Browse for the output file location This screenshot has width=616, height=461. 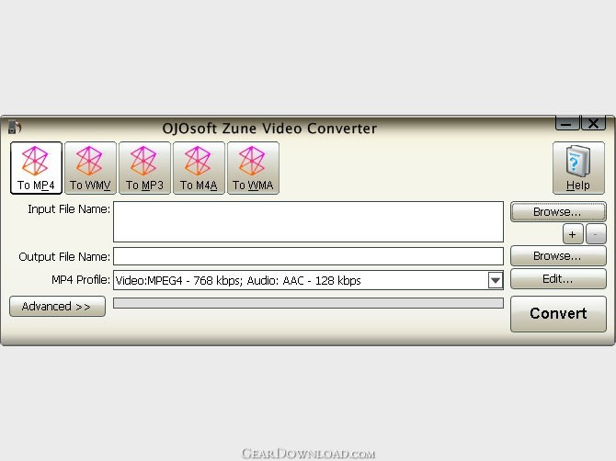[558, 256]
